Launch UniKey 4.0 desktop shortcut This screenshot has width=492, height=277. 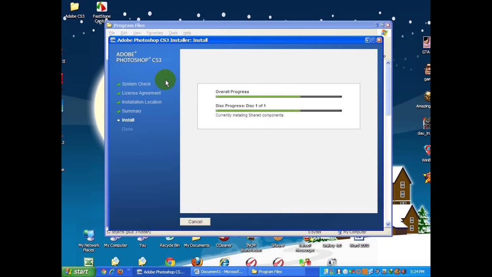pos(332,242)
